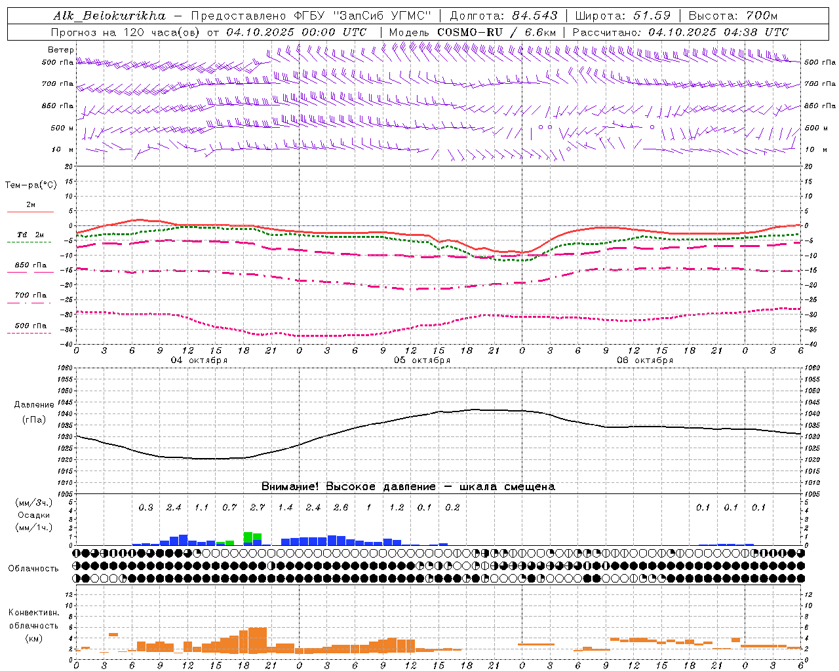839x671 pixels.
Task: Click the high pressure warning 'Внимание!' text
Action: click(290, 487)
